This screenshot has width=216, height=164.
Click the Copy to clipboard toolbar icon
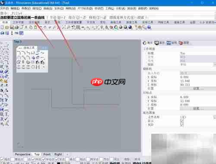[31, 27]
